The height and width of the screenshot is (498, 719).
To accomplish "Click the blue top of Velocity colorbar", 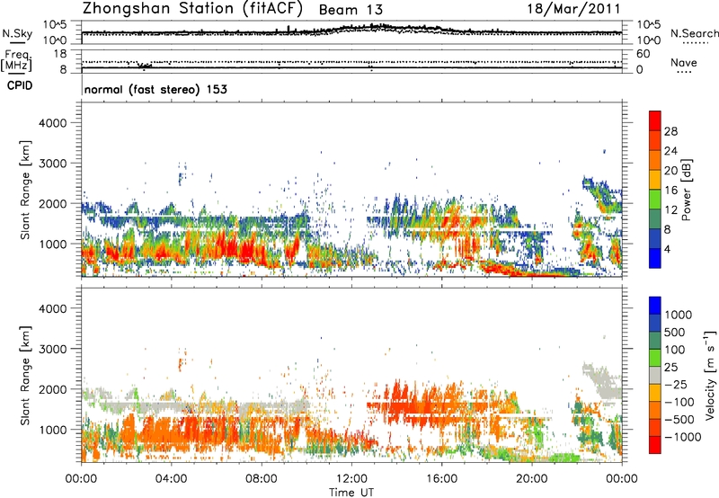I will coord(655,306).
